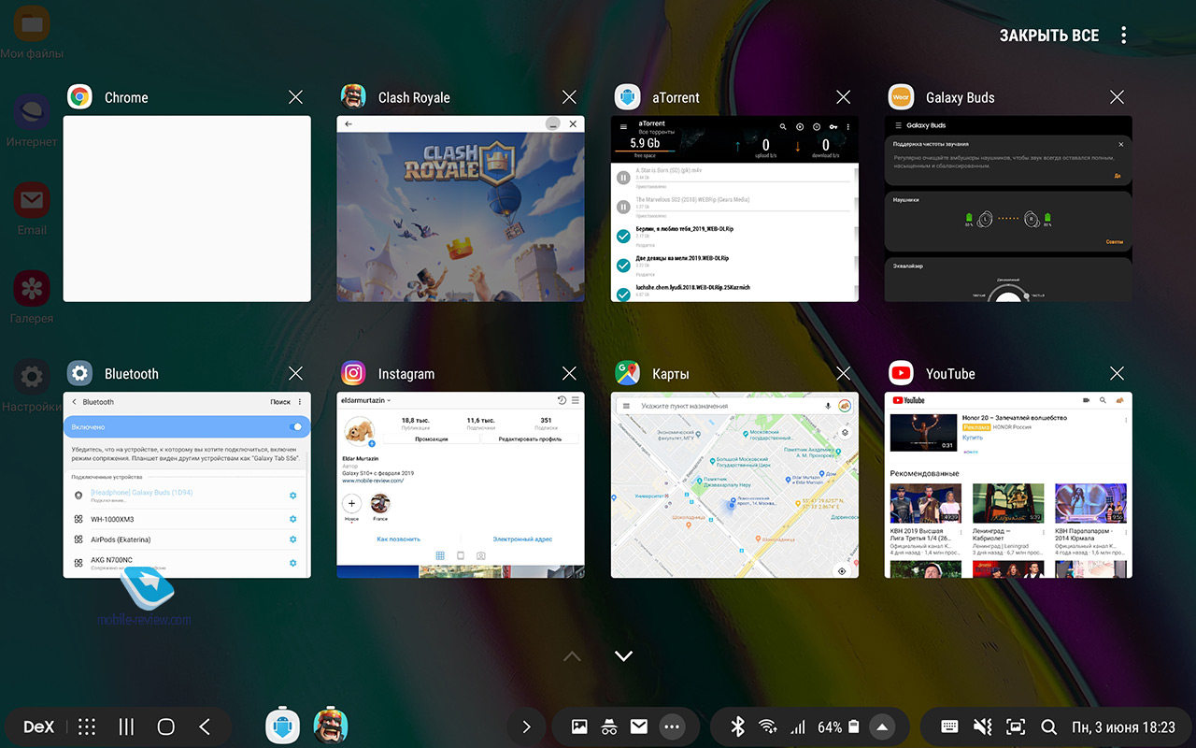This screenshot has height=748, width=1196.
Task: Open the image notification icon in taskbar
Action: pos(579,726)
